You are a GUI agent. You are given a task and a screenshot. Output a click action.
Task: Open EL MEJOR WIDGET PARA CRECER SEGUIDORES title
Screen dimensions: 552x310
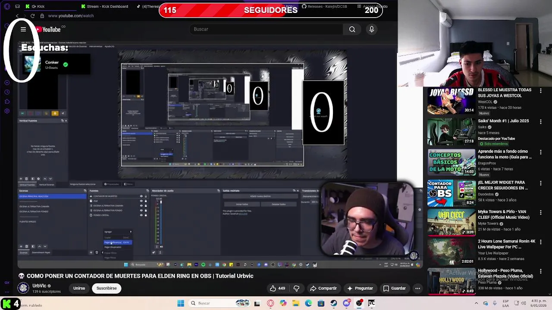[x=503, y=185]
